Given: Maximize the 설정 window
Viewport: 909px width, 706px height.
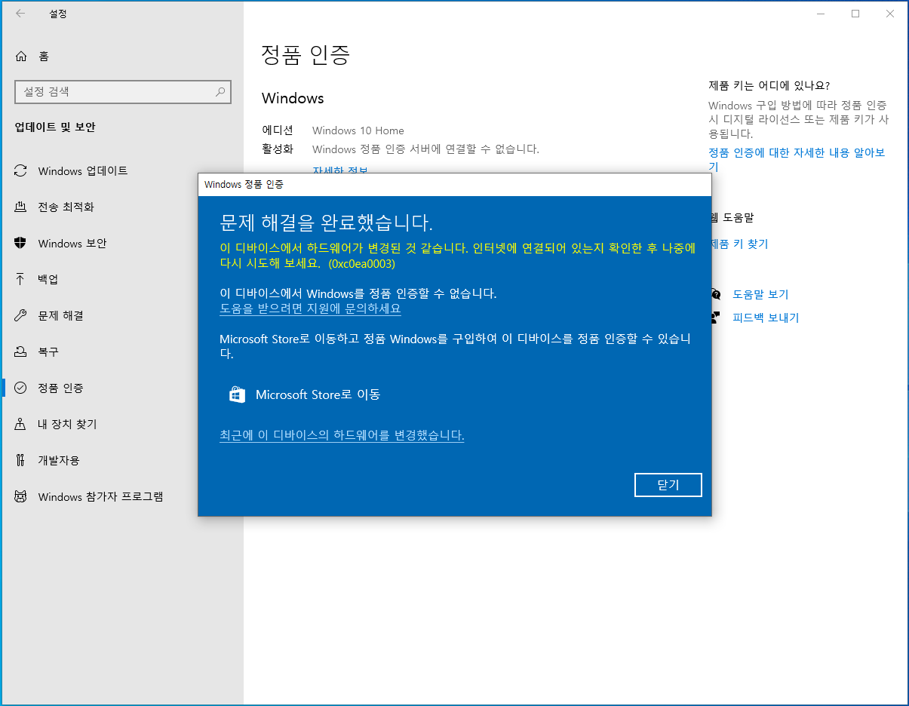Looking at the screenshot, I should (855, 14).
